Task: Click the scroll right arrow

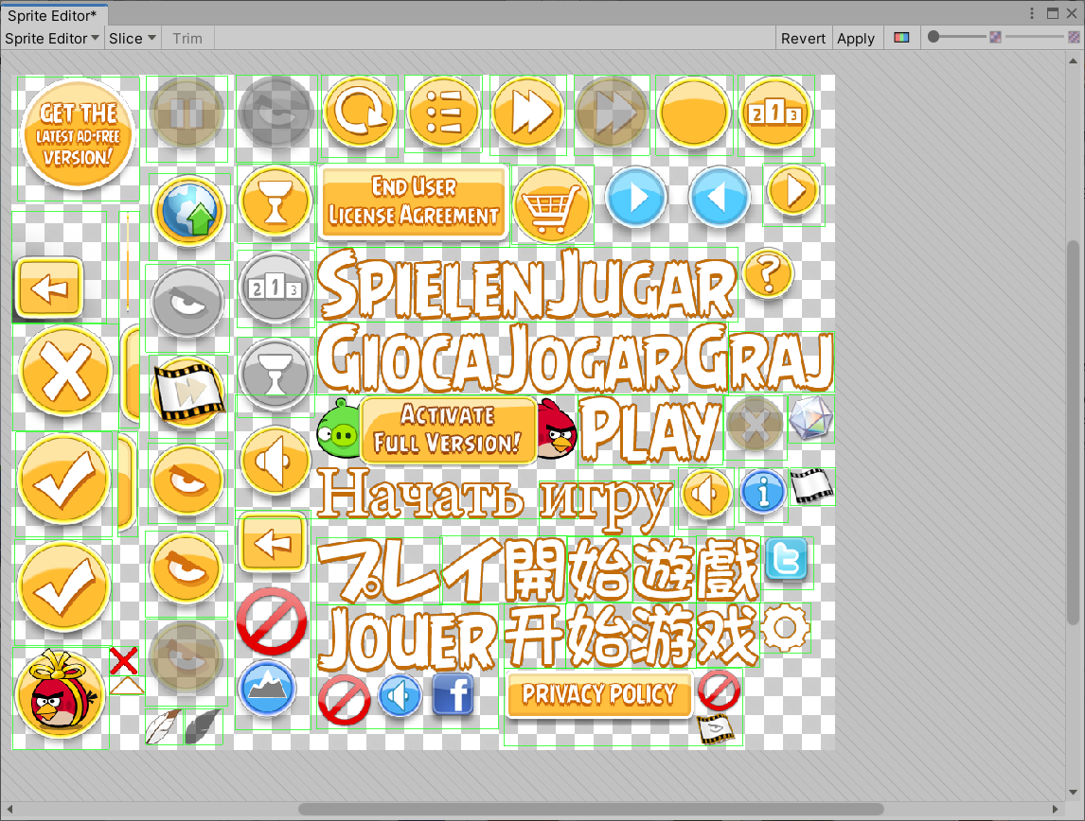Action: coord(1056,809)
